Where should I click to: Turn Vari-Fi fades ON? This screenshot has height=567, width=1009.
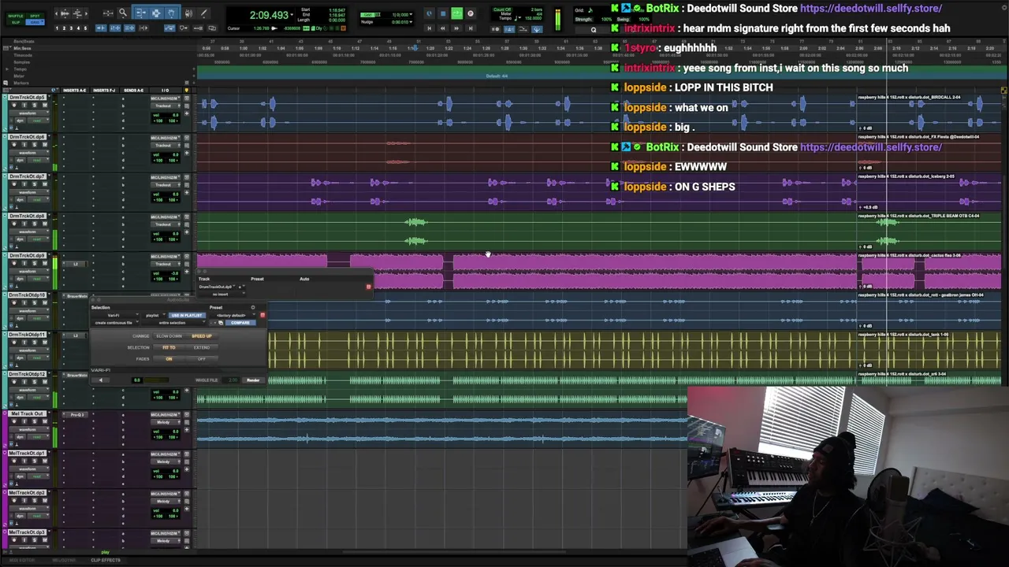tap(169, 359)
